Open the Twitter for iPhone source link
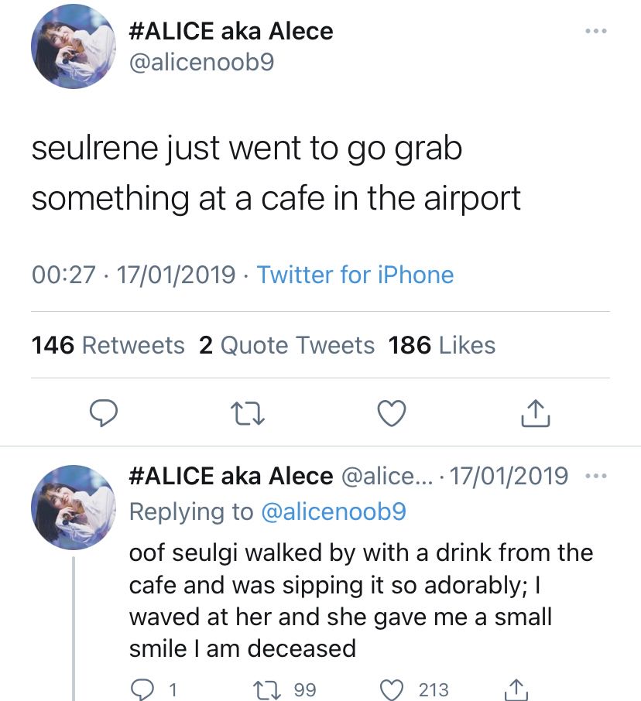Screen dimensions: 641x701 355,275
